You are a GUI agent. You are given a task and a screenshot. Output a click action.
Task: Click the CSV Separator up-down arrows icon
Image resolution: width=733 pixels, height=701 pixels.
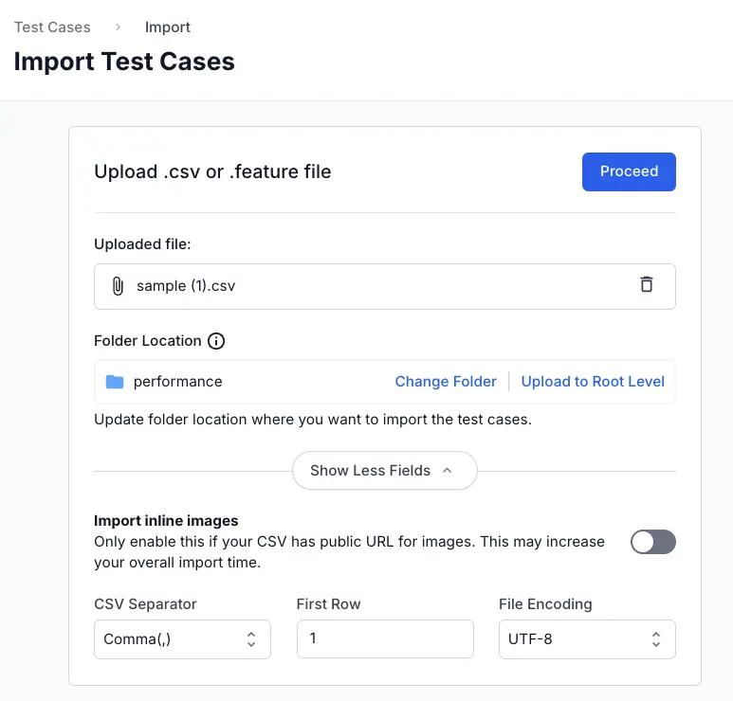(x=251, y=639)
